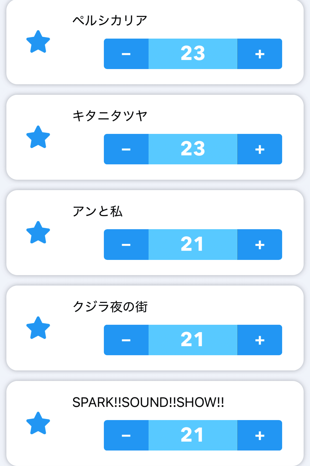Click the 21 value under アンと私
The height and width of the screenshot is (466, 310).
193,245
